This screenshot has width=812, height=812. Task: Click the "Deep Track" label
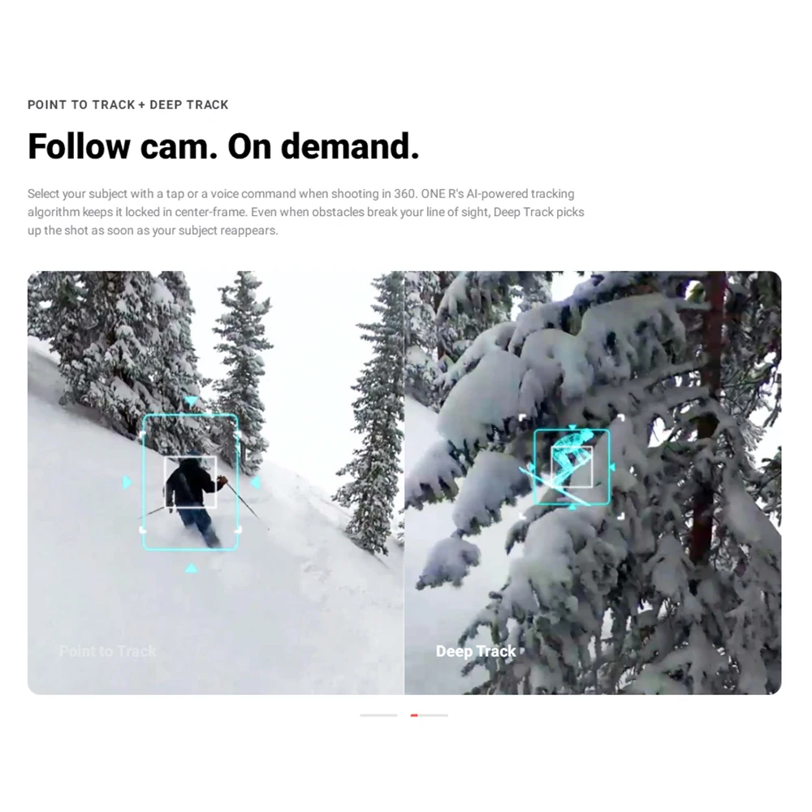(476, 651)
